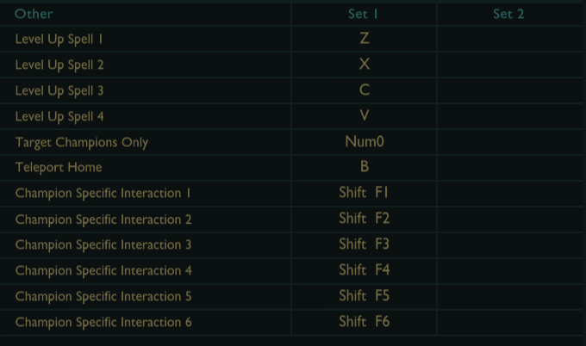The height and width of the screenshot is (346, 586).
Task: Select the B keybind for Teleport Home
Action: point(364,167)
